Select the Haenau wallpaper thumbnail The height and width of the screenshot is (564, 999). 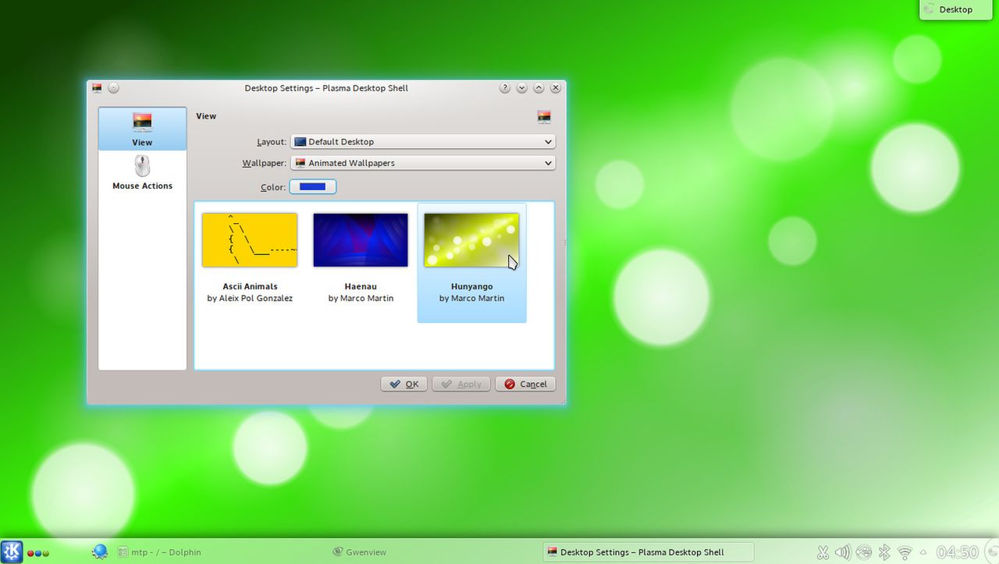[361, 240]
